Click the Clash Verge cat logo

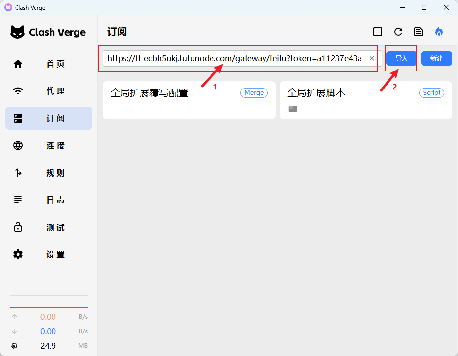coord(18,33)
